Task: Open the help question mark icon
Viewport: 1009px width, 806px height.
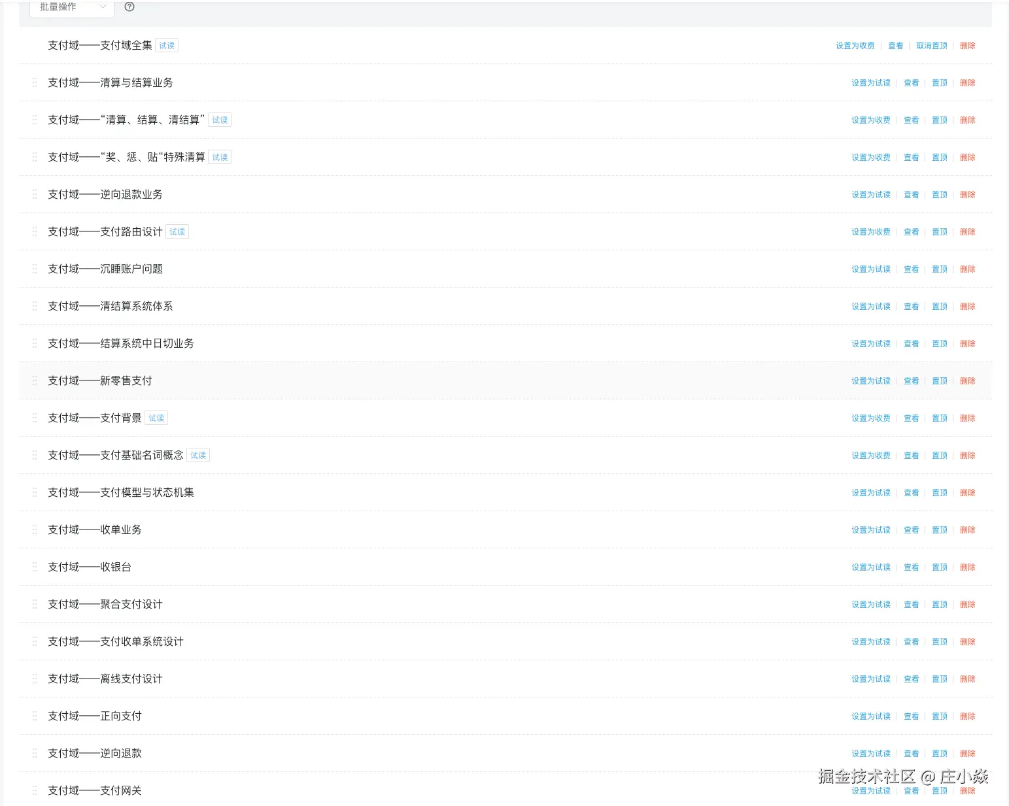Action: click(129, 7)
